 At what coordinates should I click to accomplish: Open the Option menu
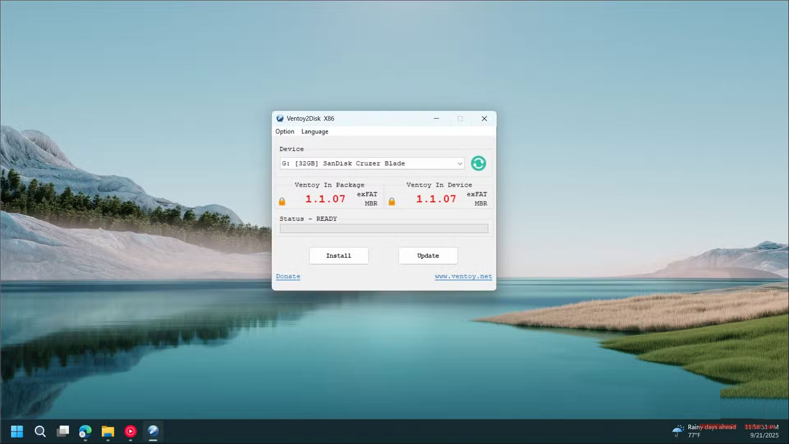[285, 131]
